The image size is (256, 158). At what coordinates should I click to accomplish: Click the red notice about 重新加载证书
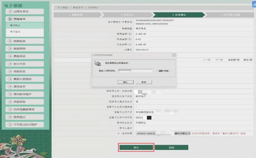point(219,134)
